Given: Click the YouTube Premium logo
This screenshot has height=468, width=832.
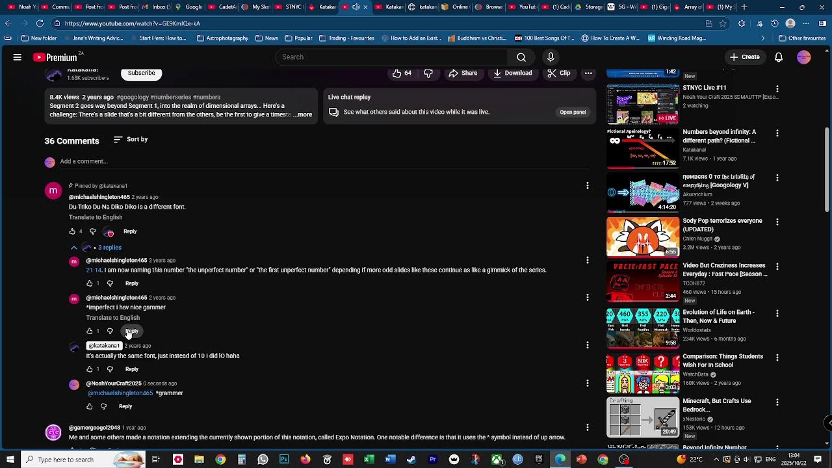Looking at the screenshot, I should click(x=55, y=57).
